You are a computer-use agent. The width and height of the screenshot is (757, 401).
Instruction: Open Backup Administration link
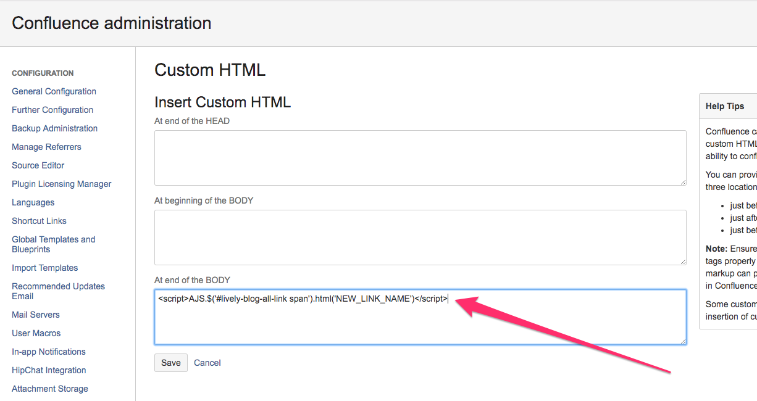pyautogui.click(x=54, y=128)
